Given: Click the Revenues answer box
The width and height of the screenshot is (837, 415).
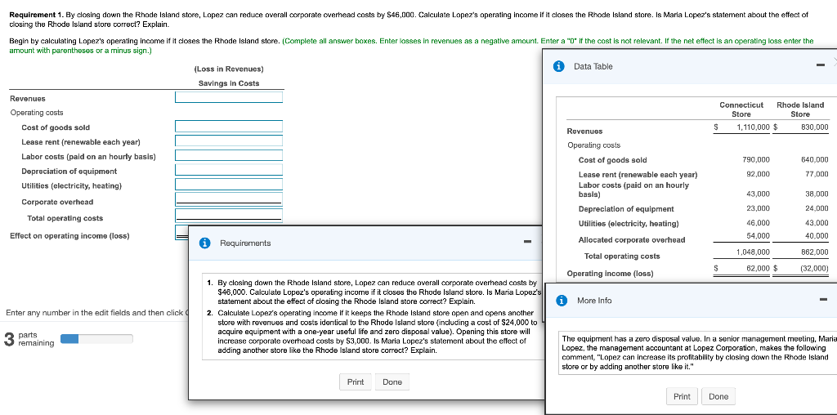Looking at the screenshot, I should 229,97.
